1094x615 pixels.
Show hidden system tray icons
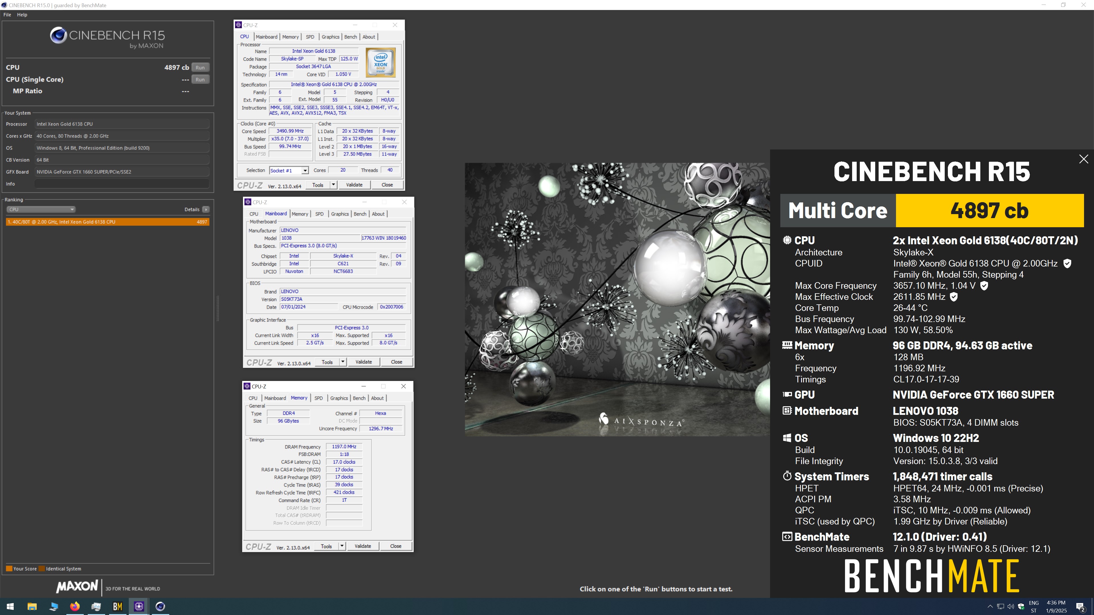pos(990,606)
